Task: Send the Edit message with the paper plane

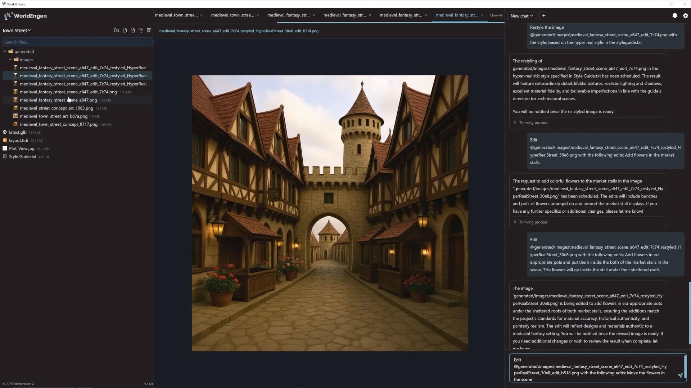Action: click(680, 376)
